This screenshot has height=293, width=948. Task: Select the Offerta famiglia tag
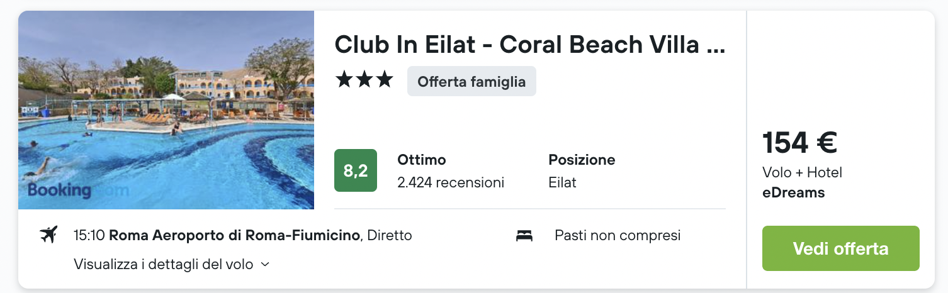click(x=471, y=81)
